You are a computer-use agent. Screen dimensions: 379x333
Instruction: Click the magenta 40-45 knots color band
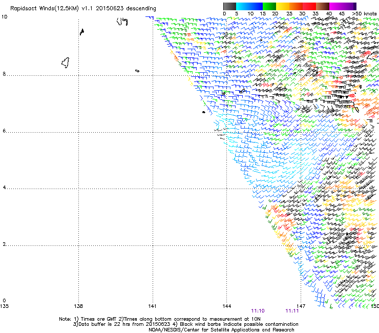click(x=336, y=6)
